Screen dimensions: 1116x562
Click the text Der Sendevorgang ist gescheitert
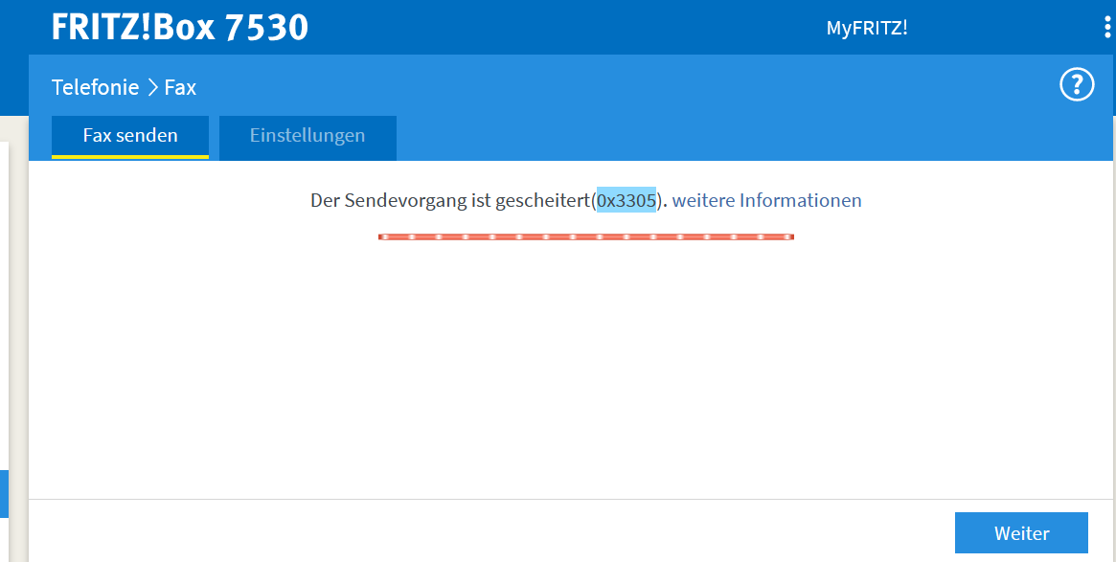click(x=450, y=201)
